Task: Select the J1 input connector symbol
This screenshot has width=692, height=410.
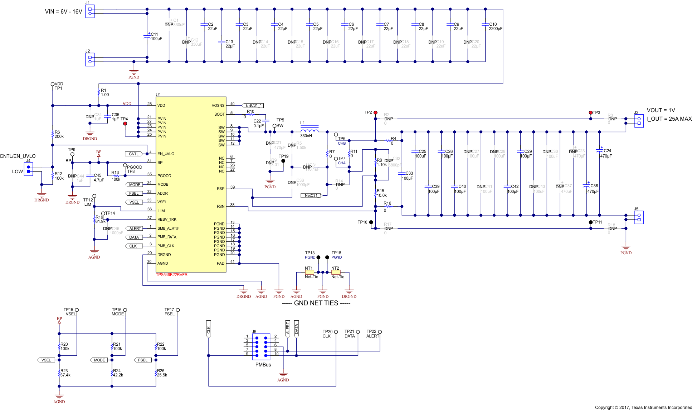Action: (x=90, y=11)
